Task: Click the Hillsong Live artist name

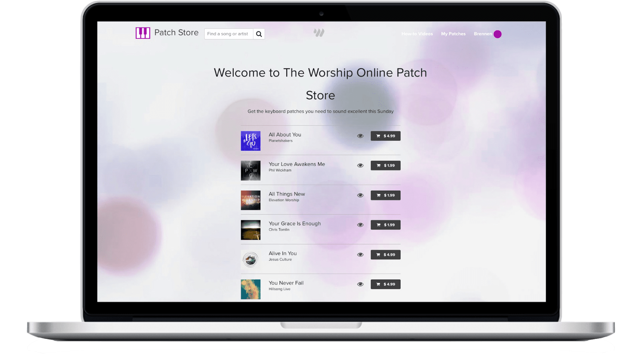Action: click(280, 289)
